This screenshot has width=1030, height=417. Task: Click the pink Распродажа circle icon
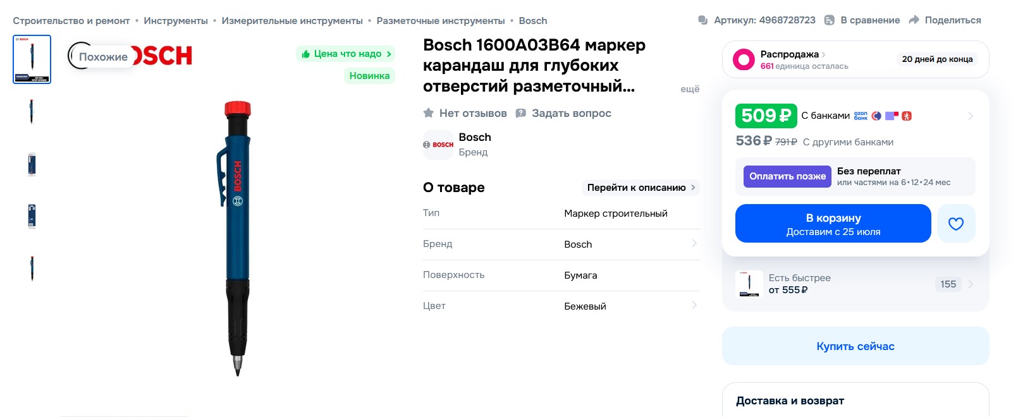coord(744,59)
